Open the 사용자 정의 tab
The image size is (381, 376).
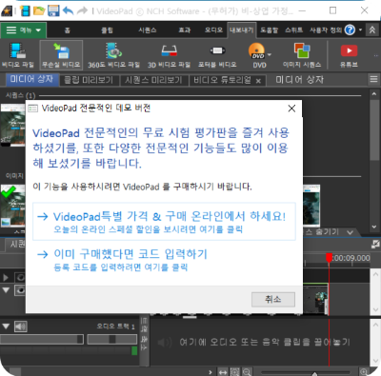tap(326, 30)
